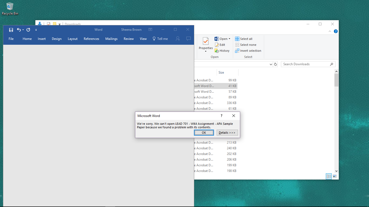This screenshot has width=369, height=207.
Task: Open the Customize Quick Access Toolbar dropdown
Action: (x=36, y=30)
